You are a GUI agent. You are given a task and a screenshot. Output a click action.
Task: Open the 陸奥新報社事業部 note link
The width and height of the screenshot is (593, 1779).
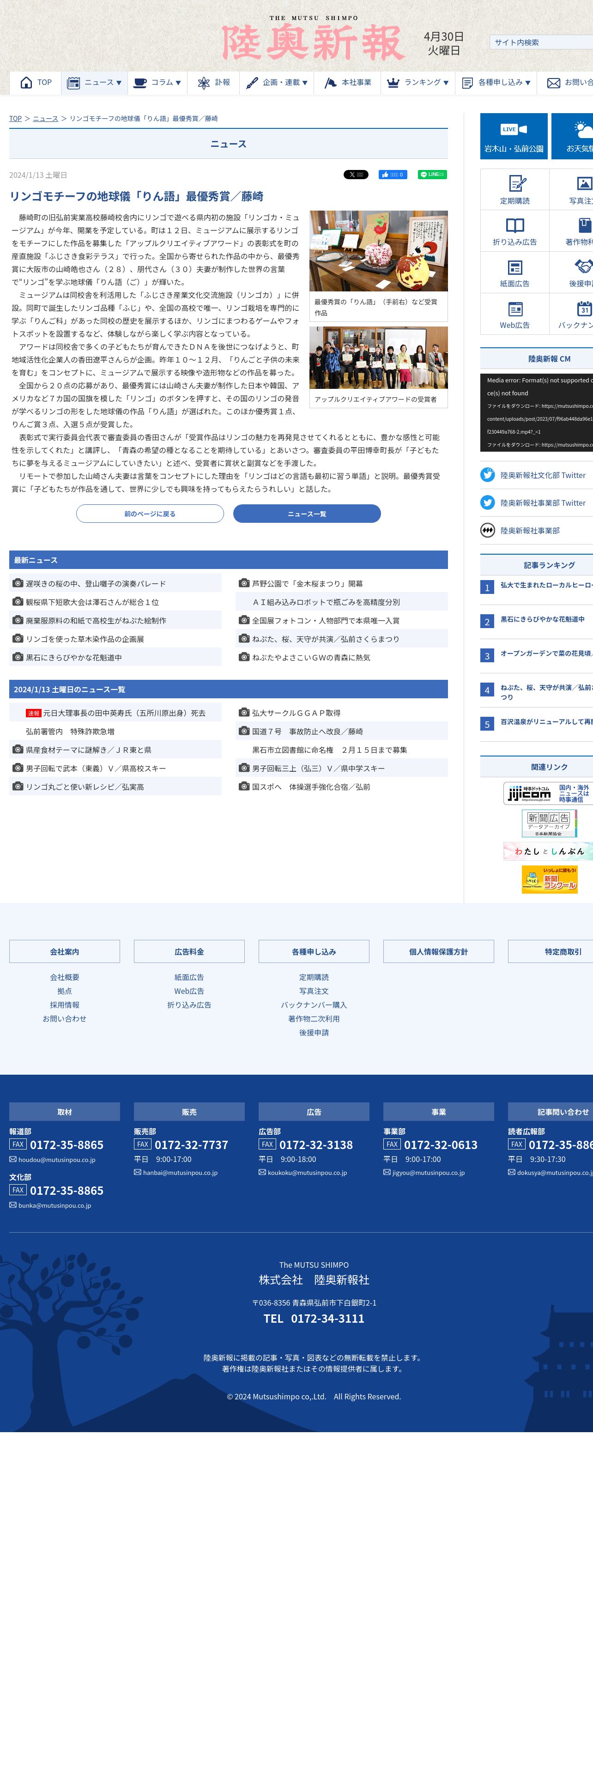click(x=529, y=530)
